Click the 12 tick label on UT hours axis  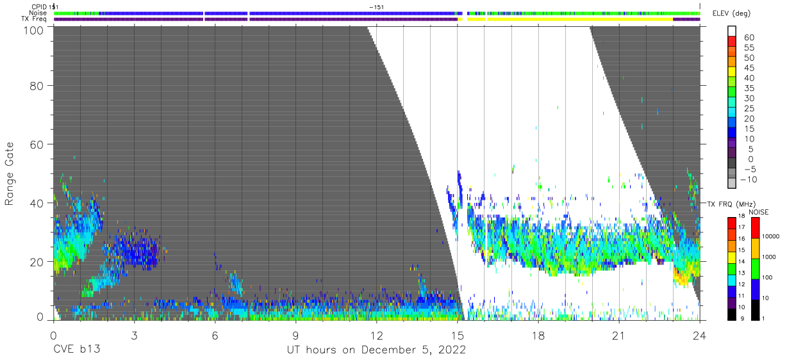pos(377,334)
